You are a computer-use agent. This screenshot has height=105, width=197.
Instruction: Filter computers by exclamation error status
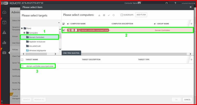pos(104,15)
